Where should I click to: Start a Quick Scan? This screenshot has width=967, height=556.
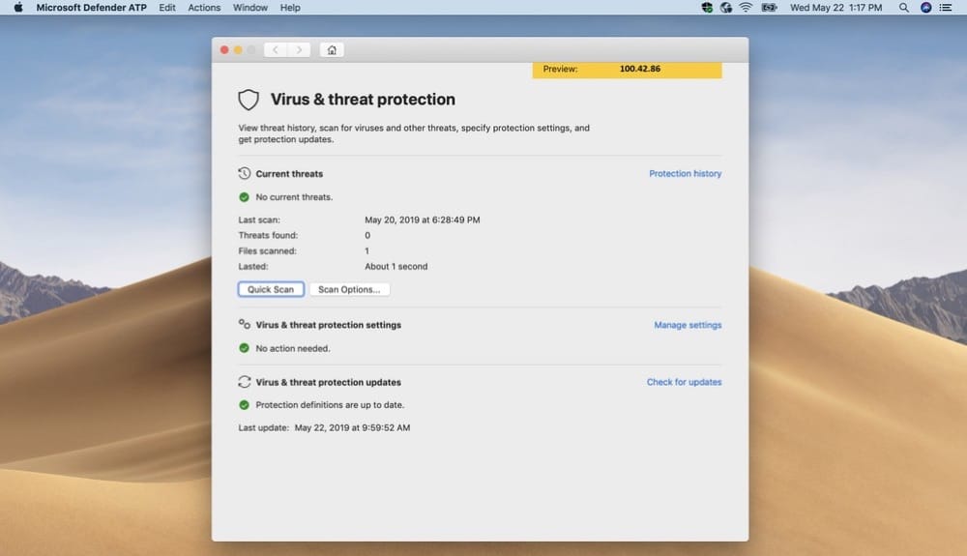[271, 289]
